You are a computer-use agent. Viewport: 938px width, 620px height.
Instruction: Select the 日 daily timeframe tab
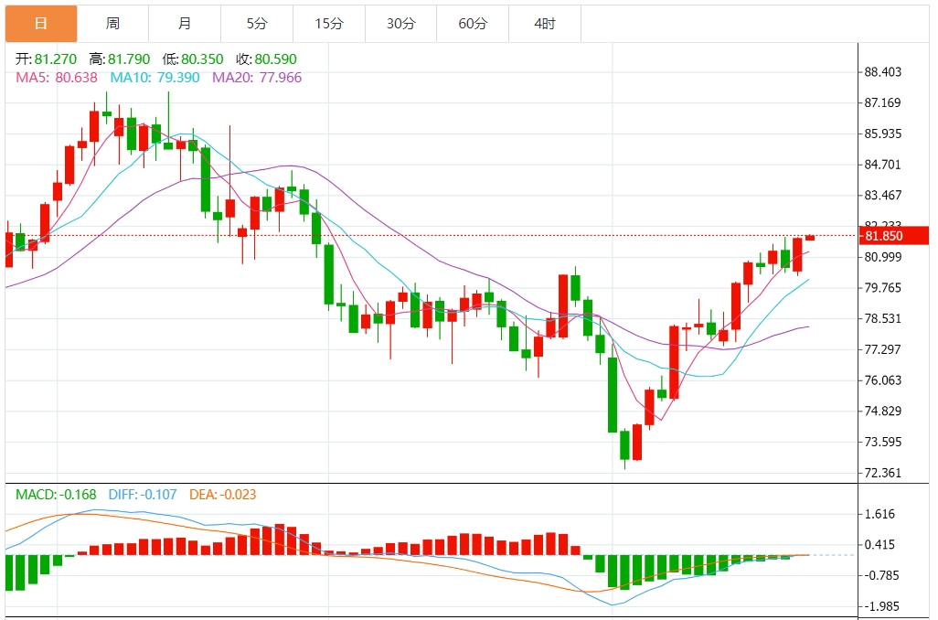point(41,24)
